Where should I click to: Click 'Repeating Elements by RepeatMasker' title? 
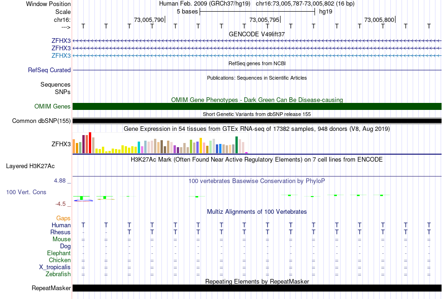pyautogui.click(x=257, y=281)
